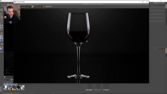Viewport: 167px width, 94px height.
Task: Open Options menu in Live Viewer
Action: pyautogui.click(x=30, y=4)
